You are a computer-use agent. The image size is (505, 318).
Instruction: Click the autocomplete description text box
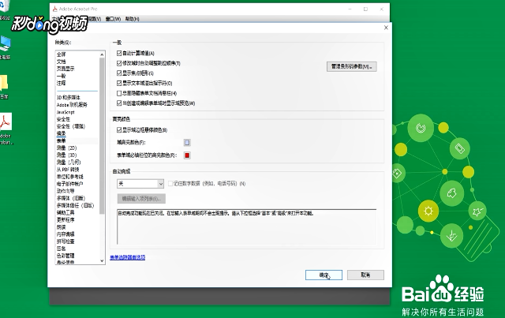tap(247, 226)
